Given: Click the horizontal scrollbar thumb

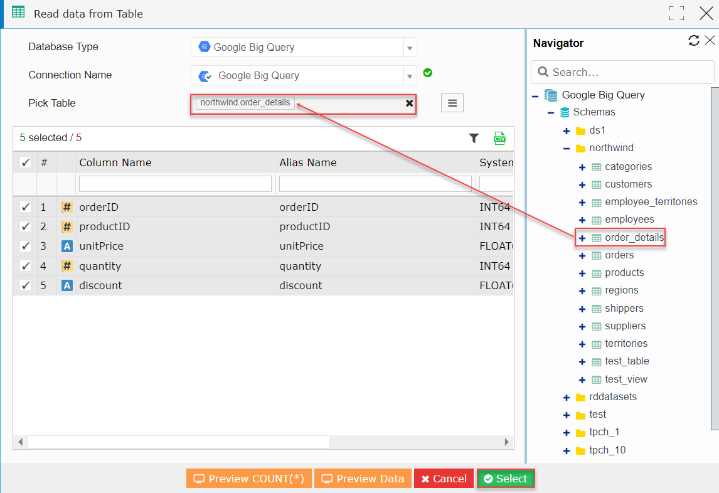Looking at the screenshot, I should [x=179, y=442].
